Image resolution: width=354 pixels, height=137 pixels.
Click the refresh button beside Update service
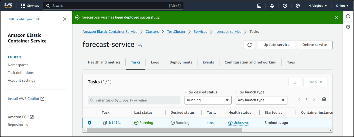point(249,45)
